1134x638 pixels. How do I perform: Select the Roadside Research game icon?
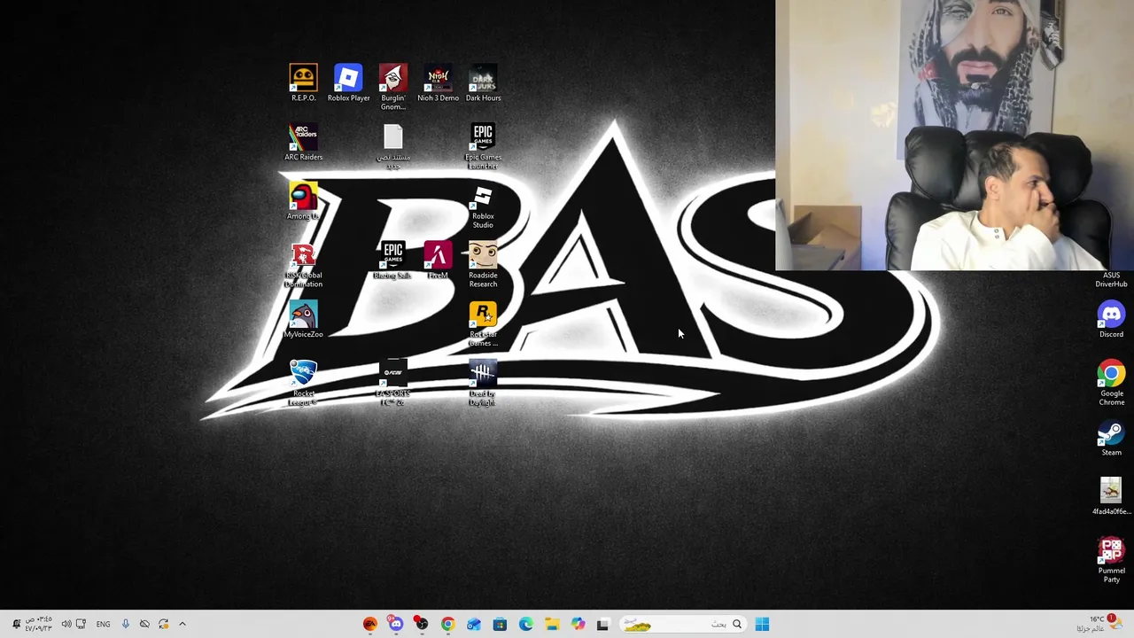click(x=483, y=264)
